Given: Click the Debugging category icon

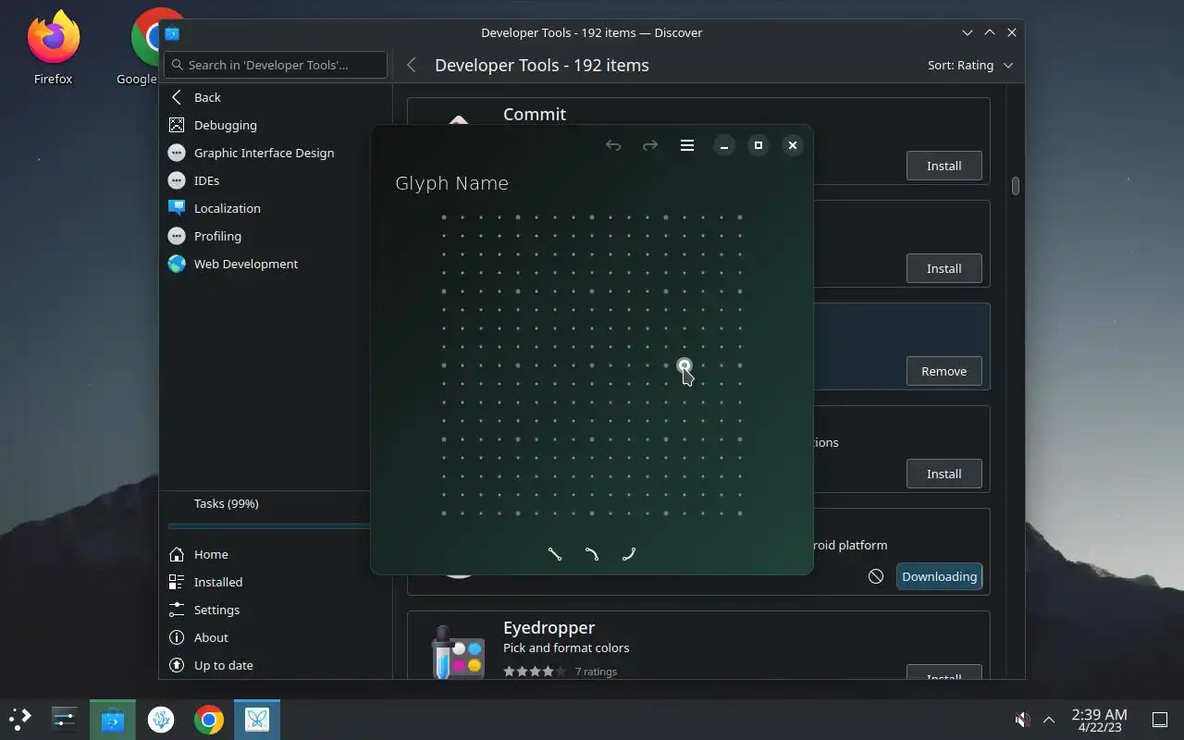Looking at the screenshot, I should click(177, 125).
